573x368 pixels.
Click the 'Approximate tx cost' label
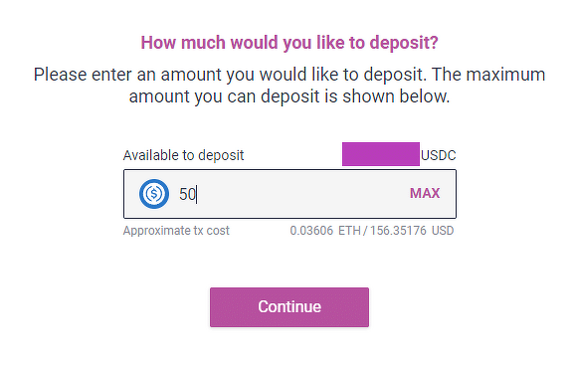(176, 231)
